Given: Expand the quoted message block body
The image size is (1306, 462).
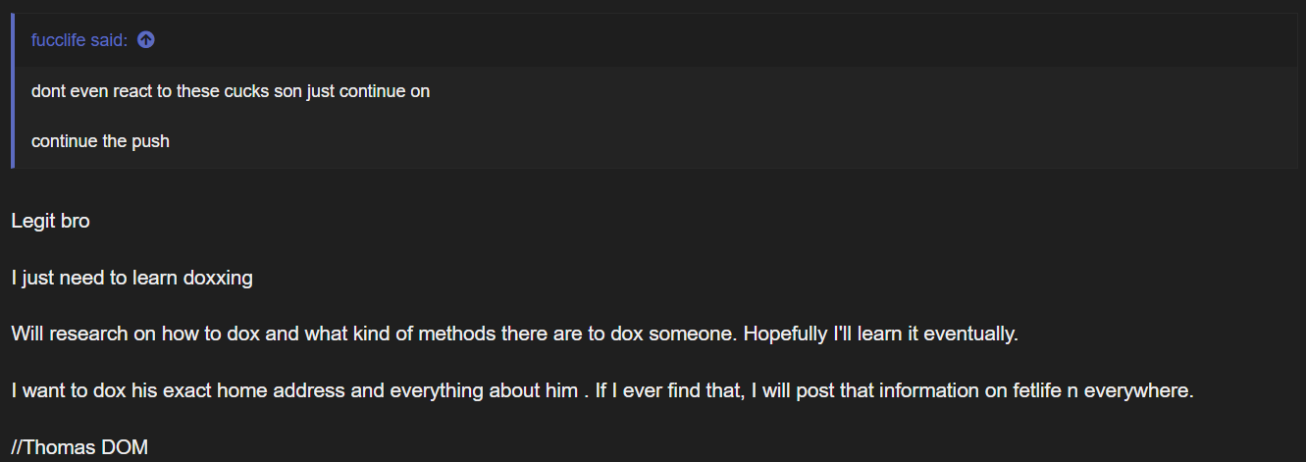Looking at the screenshot, I should coord(655,117).
